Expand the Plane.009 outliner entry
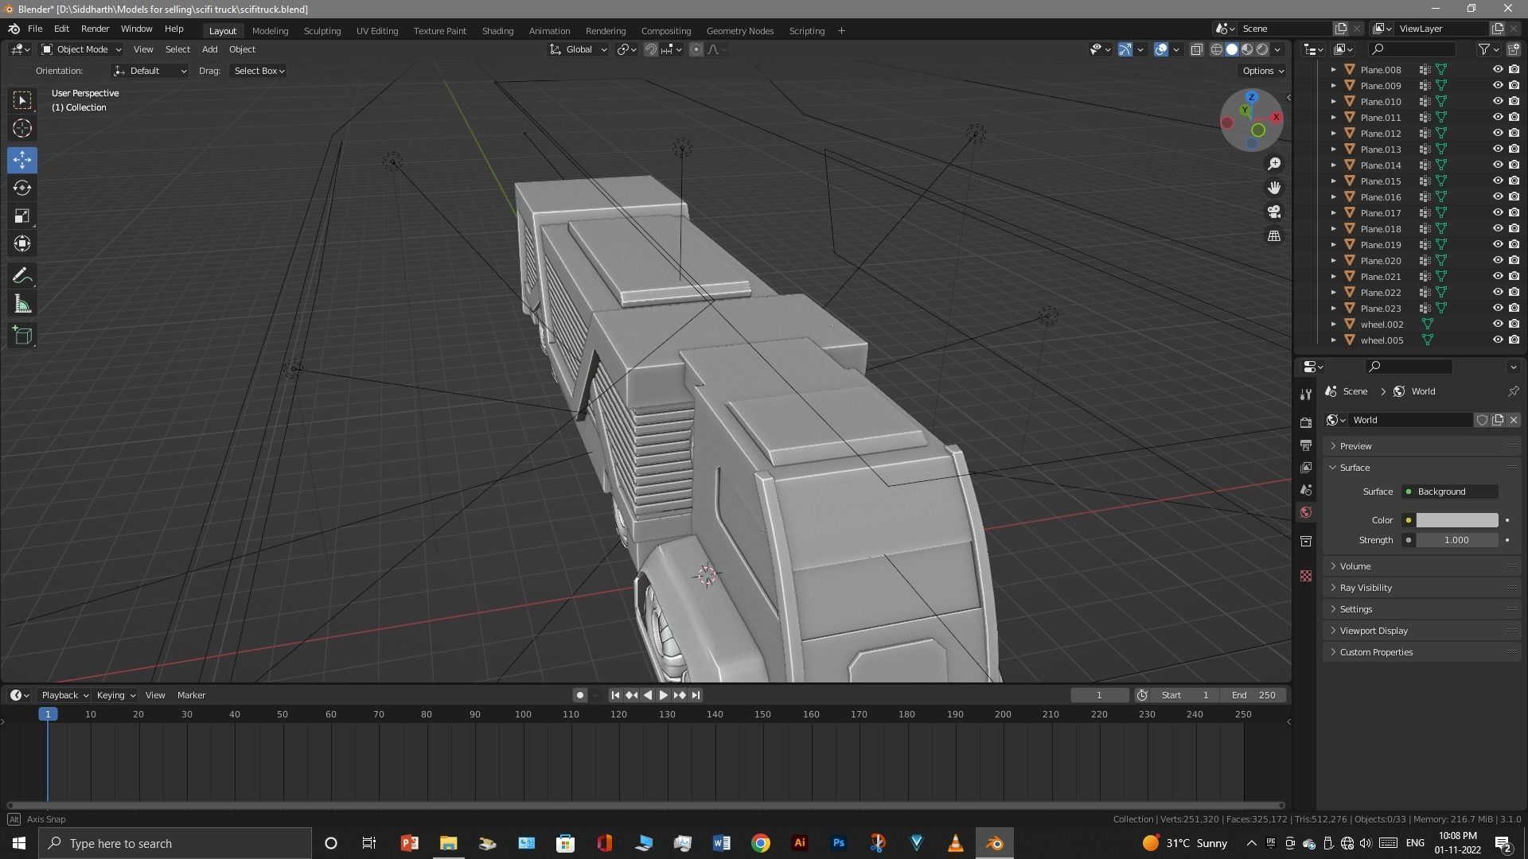1528x859 pixels. pos(1334,86)
